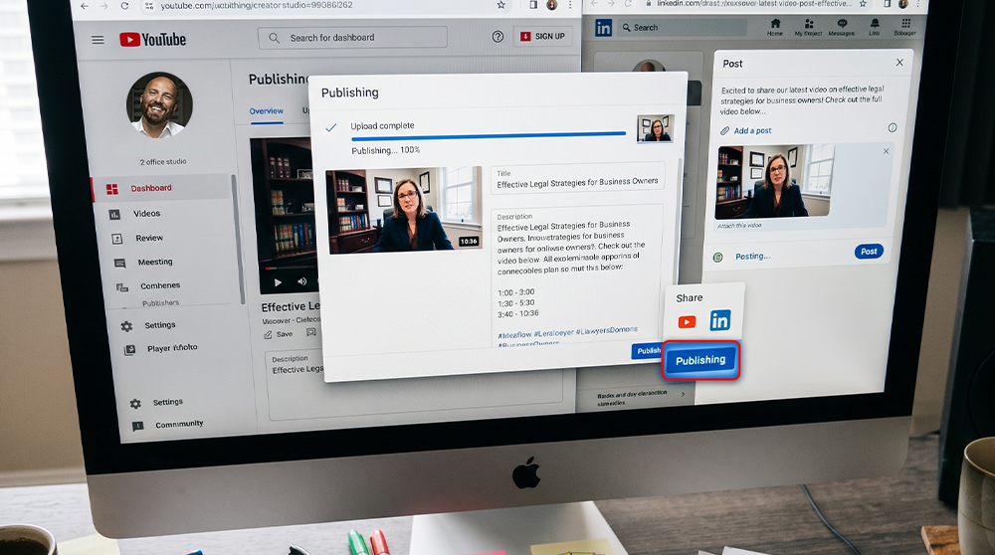Expand the bottom LinkedIn panel chevron
This screenshot has width=995, height=555.
tap(683, 395)
